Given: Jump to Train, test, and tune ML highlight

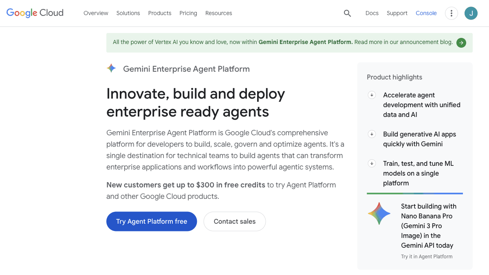Looking at the screenshot, I should pyautogui.click(x=418, y=173).
